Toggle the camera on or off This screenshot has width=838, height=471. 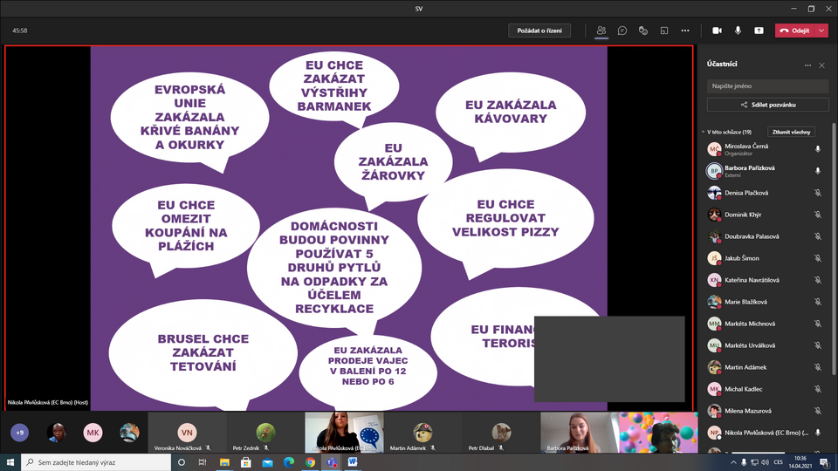click(x=718, y=31)
